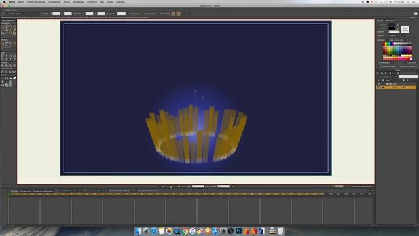Select the first Fill group tool

point(3,43)
